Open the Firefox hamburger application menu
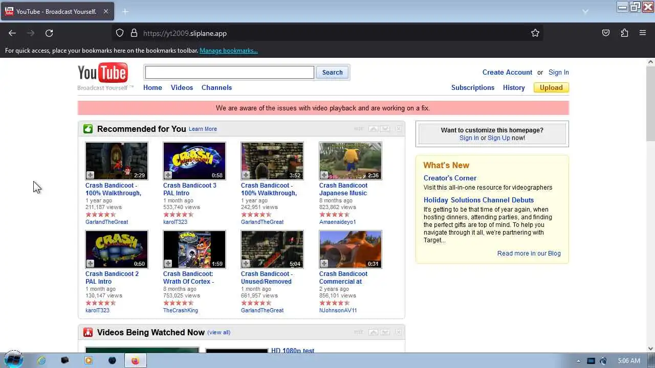The height and width of the screenshot is (368, 655). coord(643,33)
